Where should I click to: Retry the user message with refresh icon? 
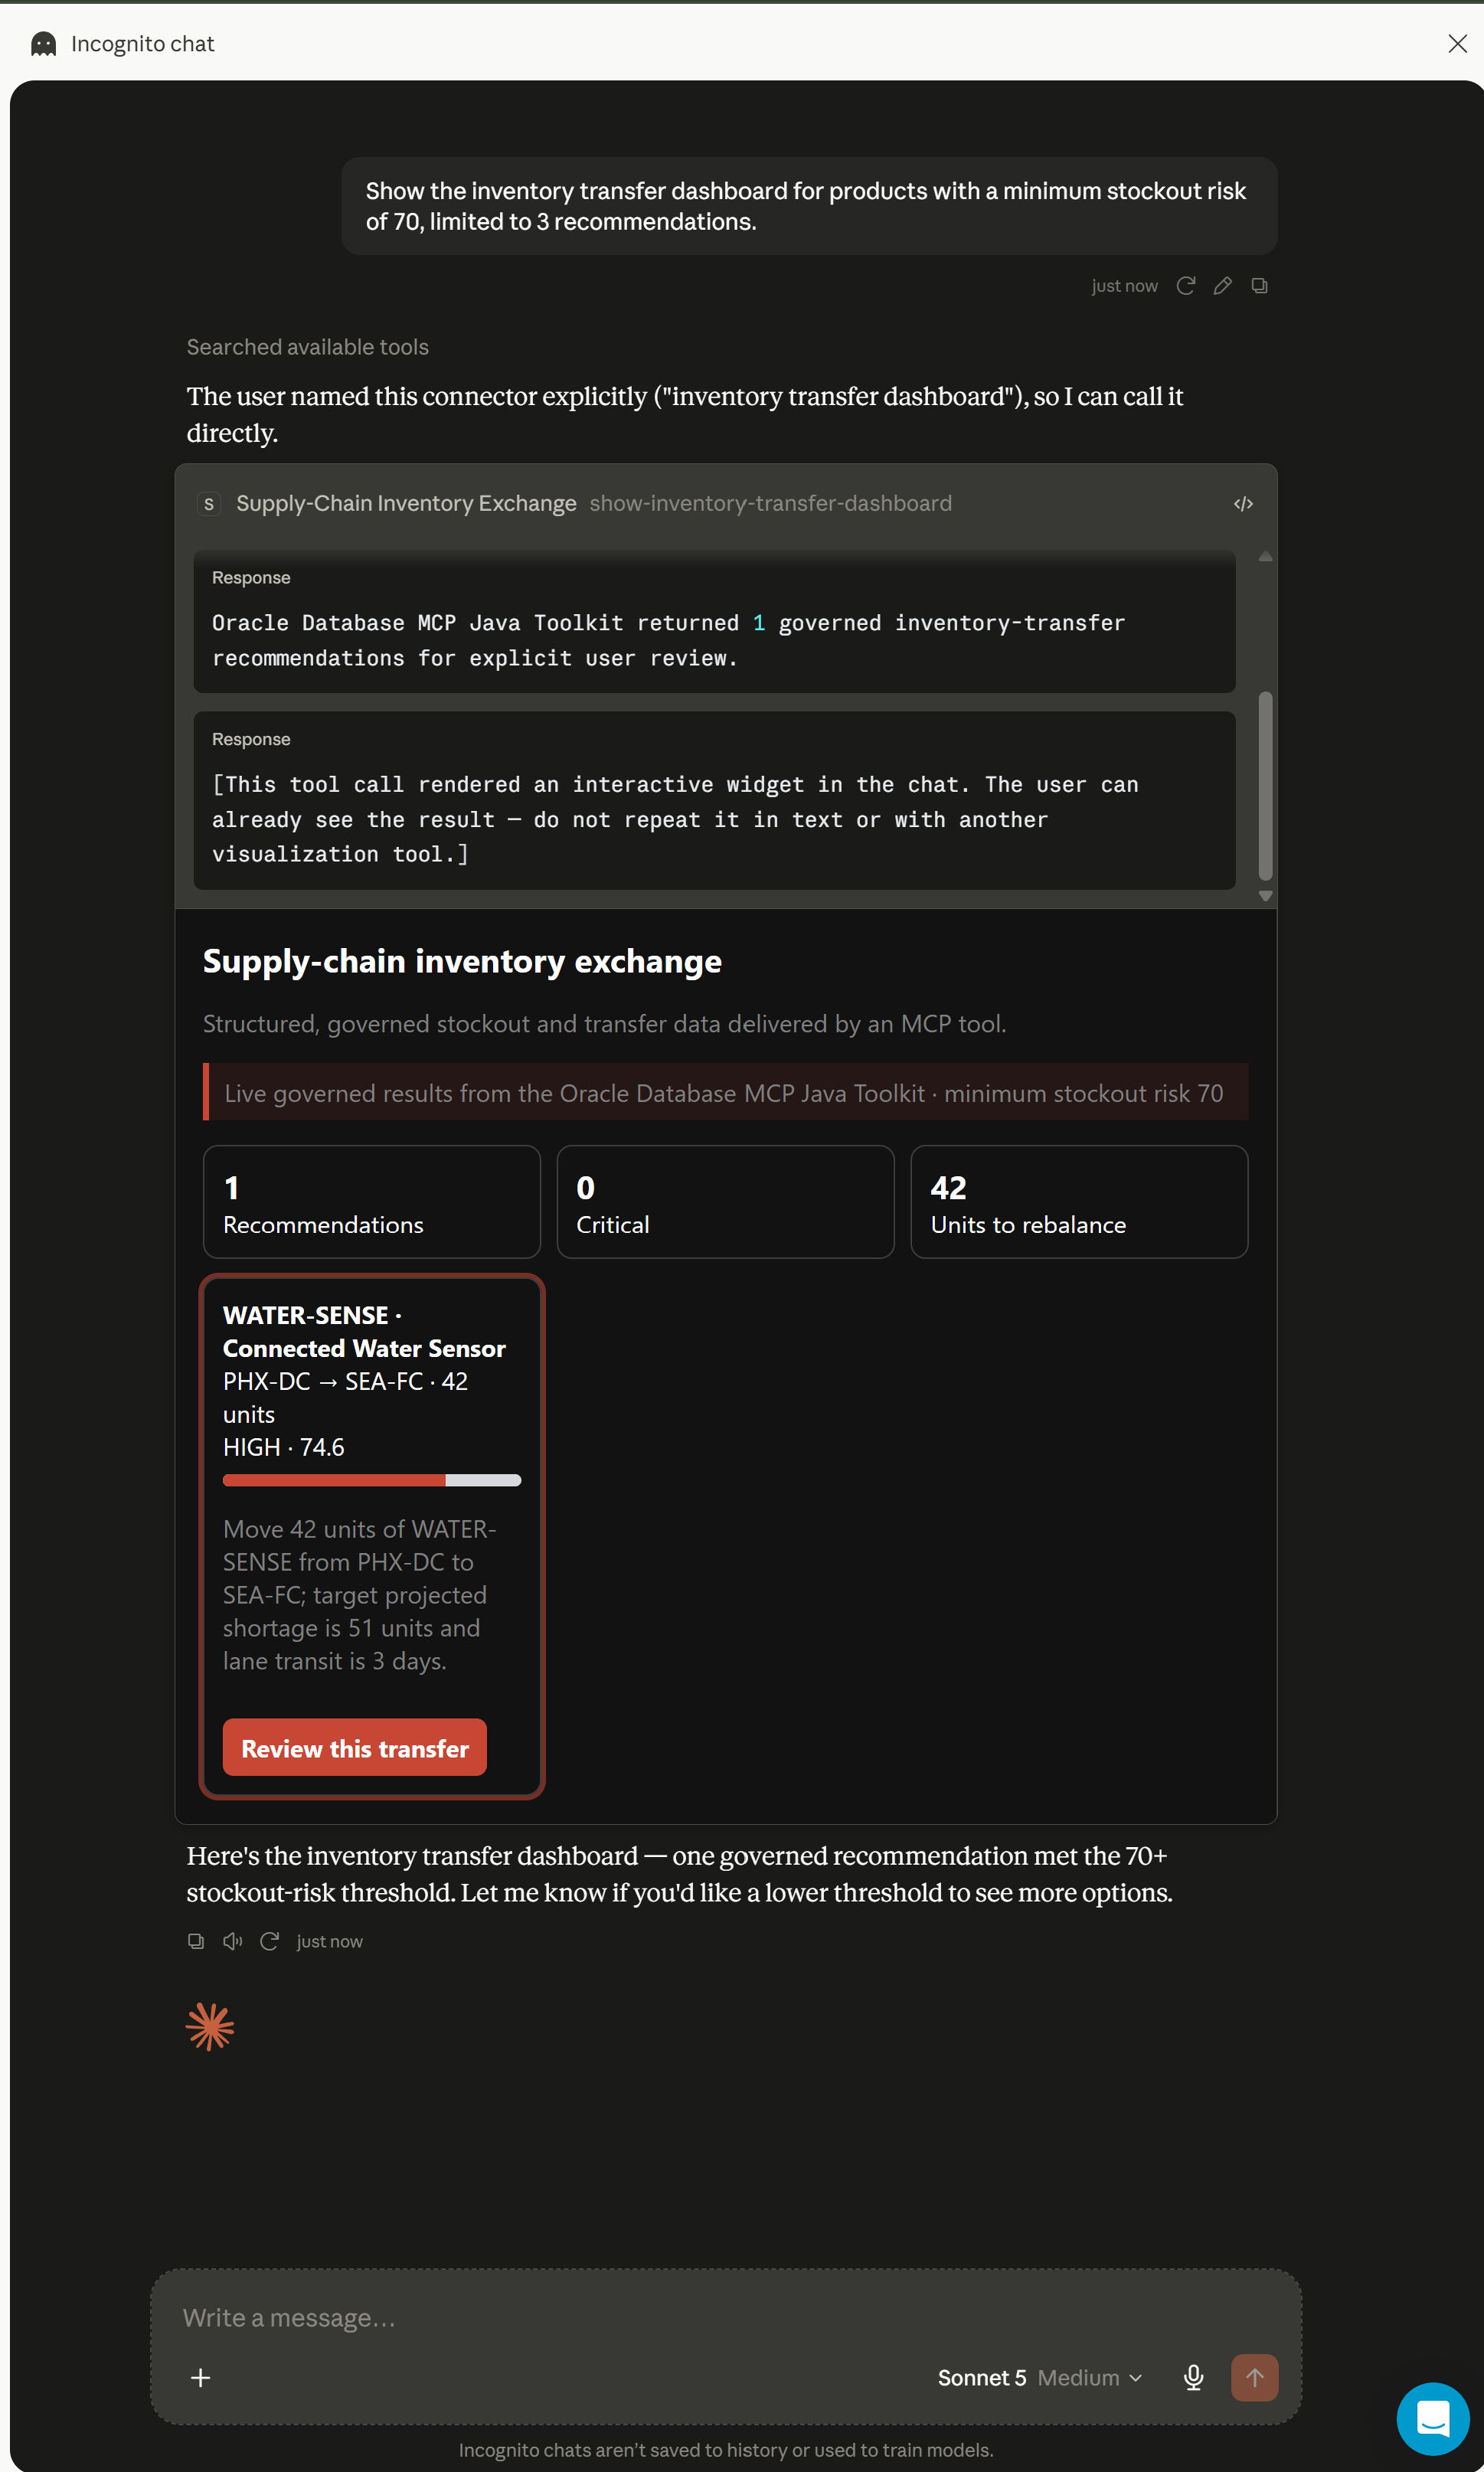(1185, 286)
